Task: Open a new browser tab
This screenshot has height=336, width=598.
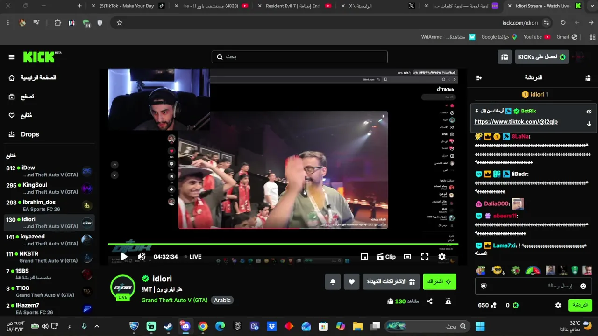Action: (x=79, y=6)
